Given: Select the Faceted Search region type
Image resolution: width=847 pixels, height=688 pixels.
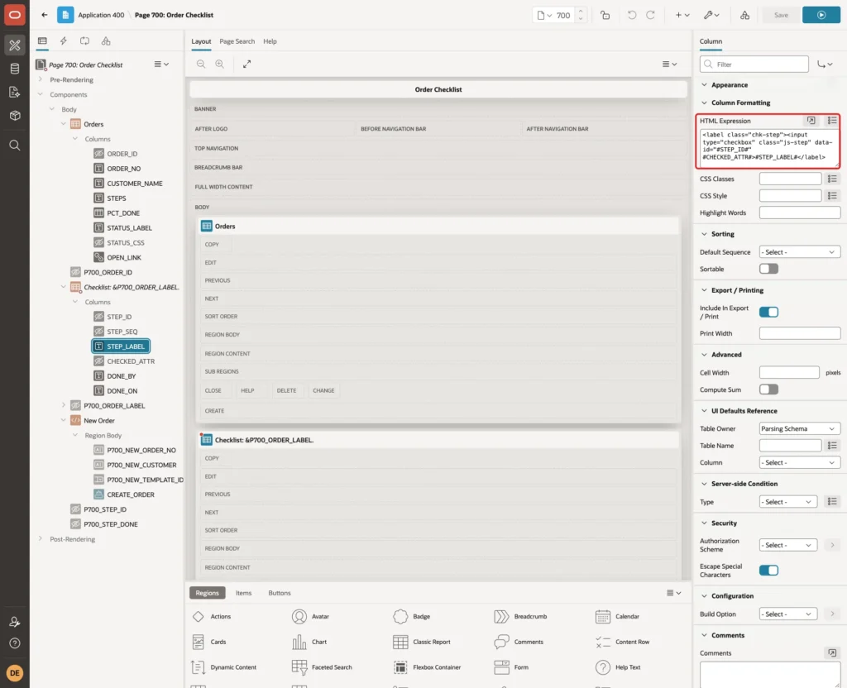Looking at the screenshot, I should click(322, 667).
